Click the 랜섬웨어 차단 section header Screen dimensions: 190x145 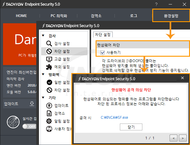coord(143,45)
